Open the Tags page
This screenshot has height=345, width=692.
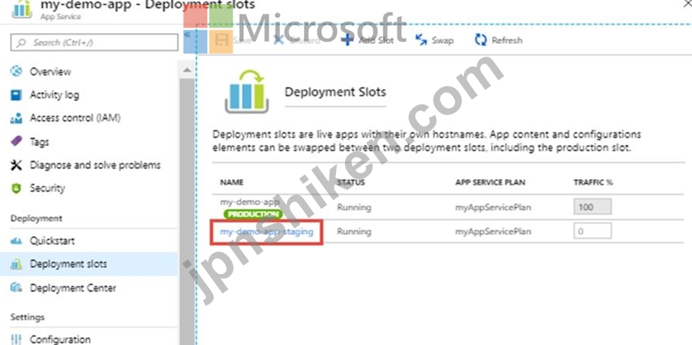click(39, 142)
